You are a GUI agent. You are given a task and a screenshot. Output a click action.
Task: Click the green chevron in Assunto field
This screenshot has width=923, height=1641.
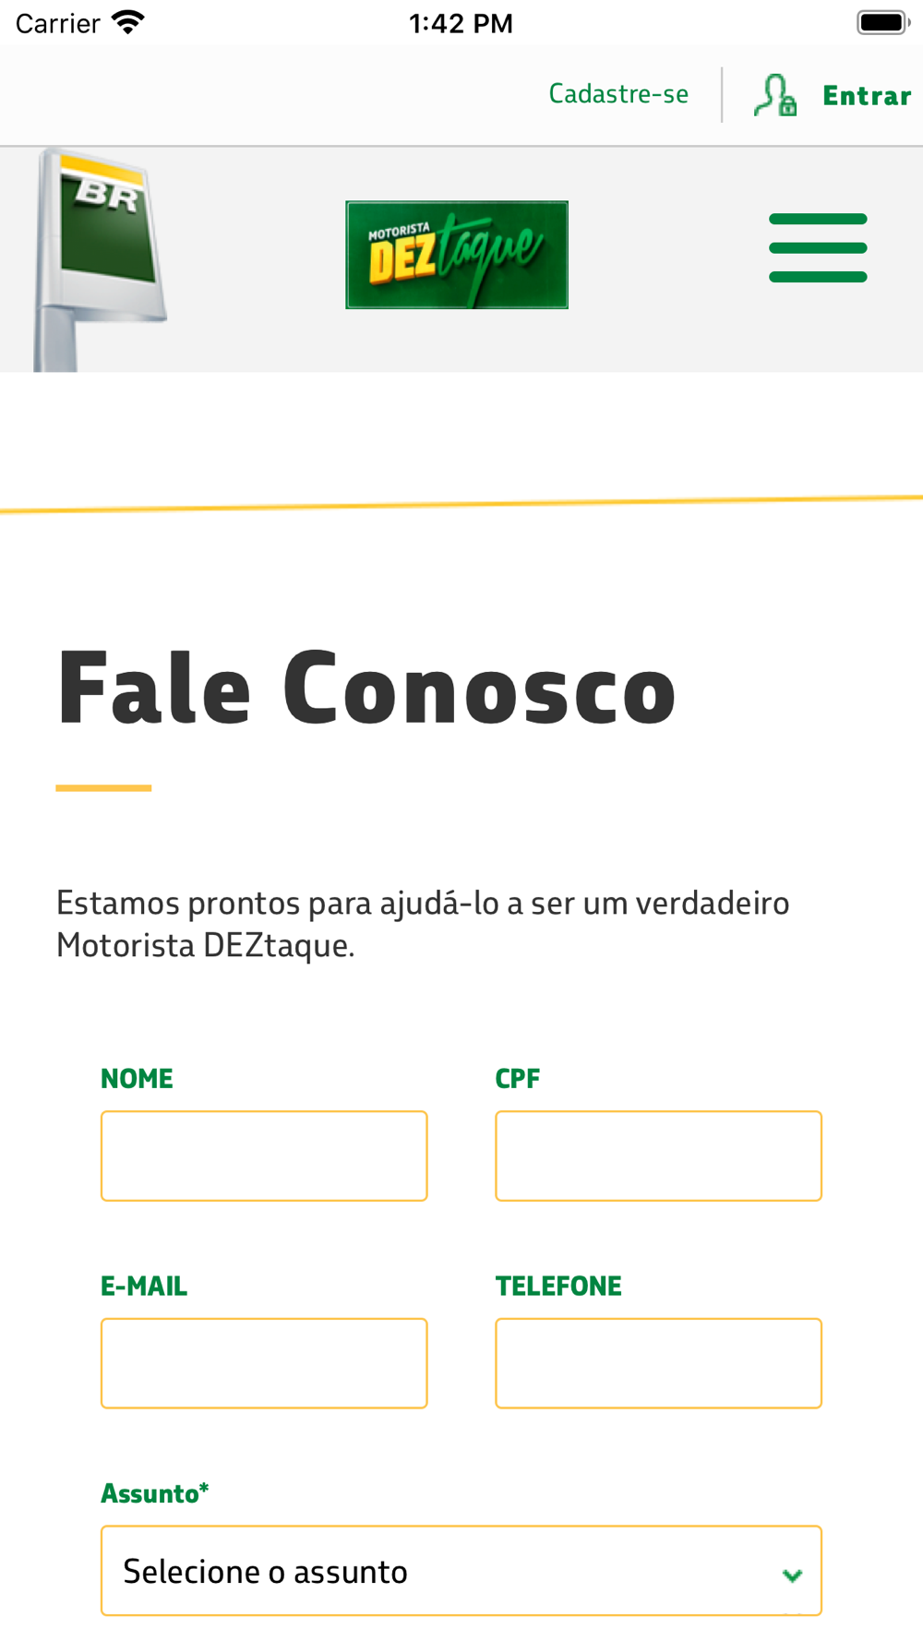791,1575
